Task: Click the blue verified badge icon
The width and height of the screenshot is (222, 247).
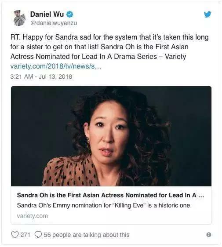Action: pyautogui.click(x=69, y=15)
